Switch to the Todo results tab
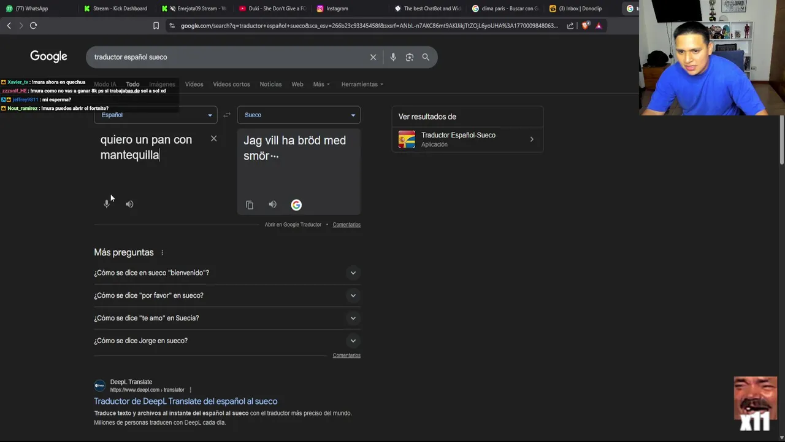Viewport: 785px width, 442px height. coord(132,84)
